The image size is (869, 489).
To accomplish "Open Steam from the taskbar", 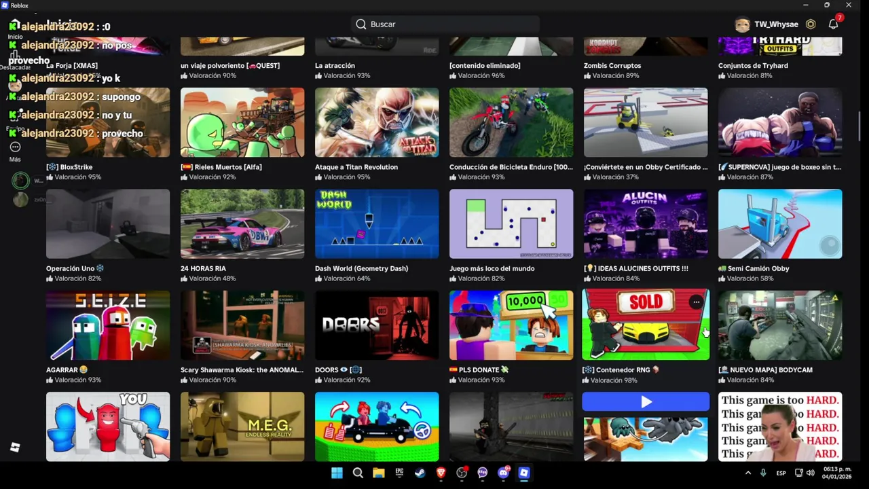I will coord(420,473).
